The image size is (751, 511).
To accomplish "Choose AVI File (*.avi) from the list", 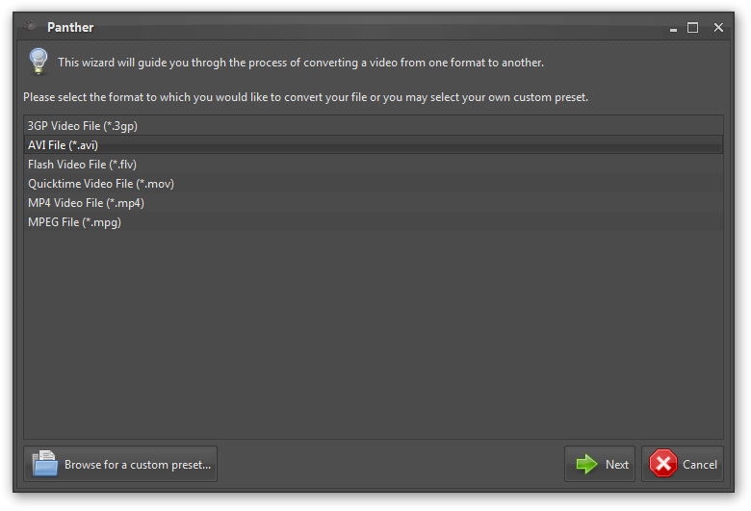I will pyautogui.click(x=64, y=145).
